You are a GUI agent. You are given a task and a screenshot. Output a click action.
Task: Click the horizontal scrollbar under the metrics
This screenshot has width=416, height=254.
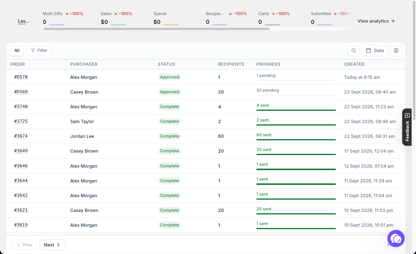pos(156,29)
